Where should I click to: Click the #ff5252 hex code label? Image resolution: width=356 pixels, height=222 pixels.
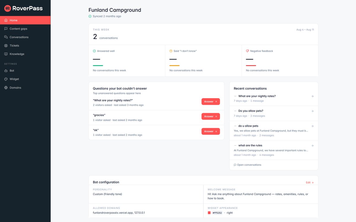(x=217, y=213)
